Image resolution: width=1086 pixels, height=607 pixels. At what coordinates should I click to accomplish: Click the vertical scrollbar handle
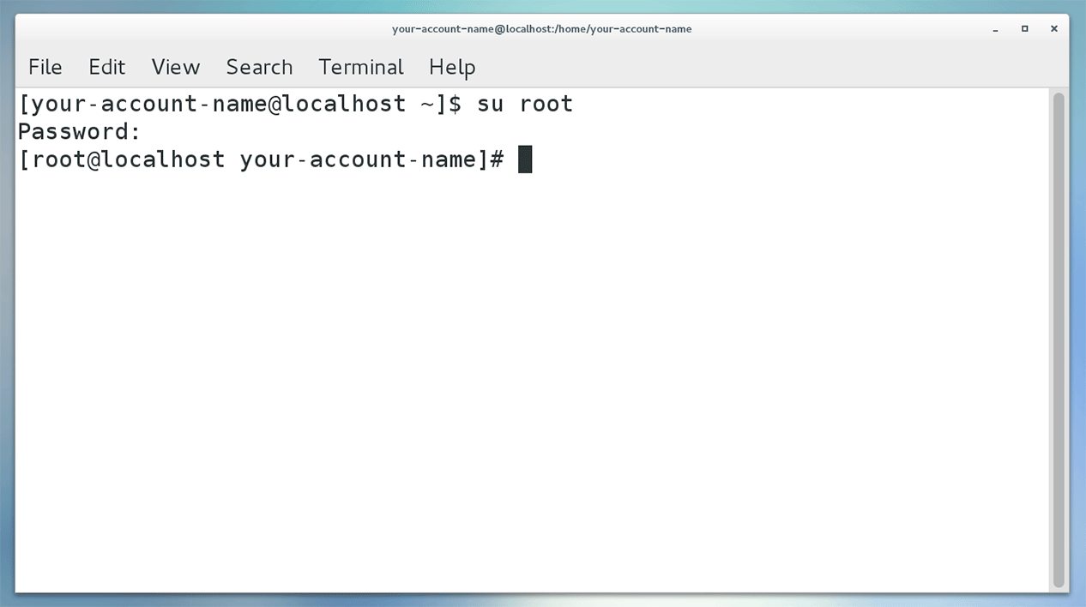[1059, 339]
